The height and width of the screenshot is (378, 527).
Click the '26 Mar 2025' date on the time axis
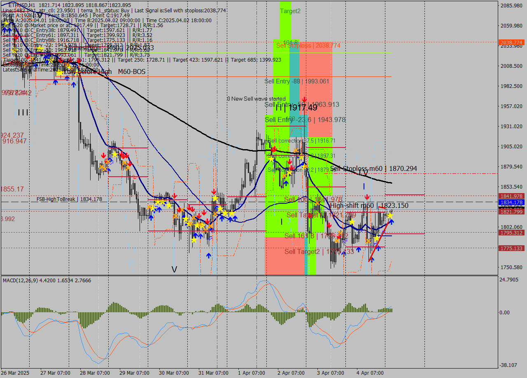point(14,373)
